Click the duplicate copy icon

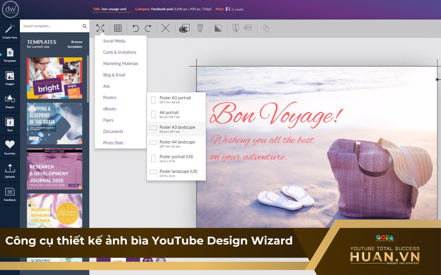click(x=266, y=28)
